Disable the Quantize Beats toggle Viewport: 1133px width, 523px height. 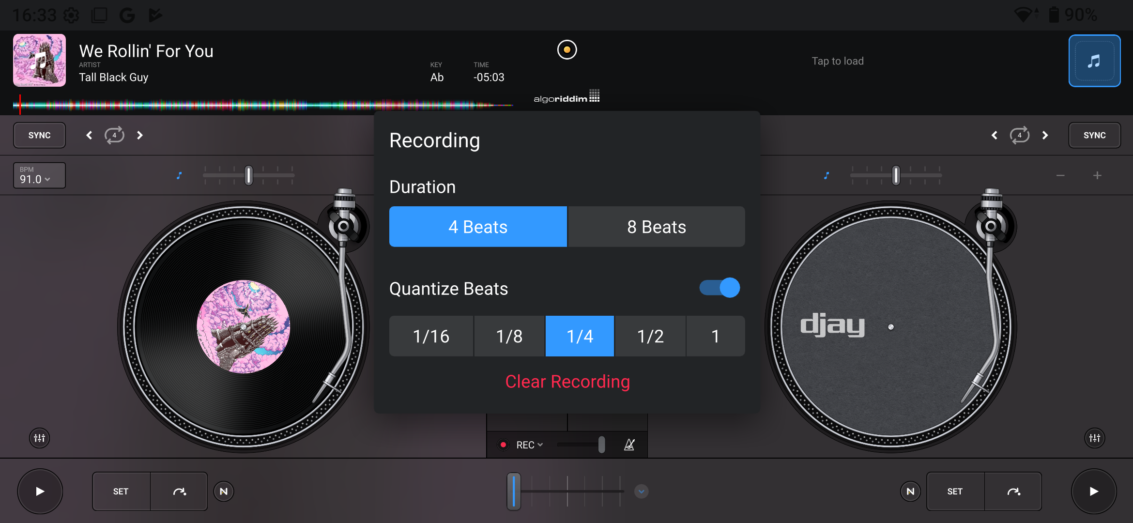click(x=720, y=287)
